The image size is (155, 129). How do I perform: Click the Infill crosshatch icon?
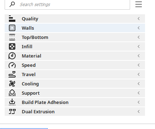tap(12, 46)
